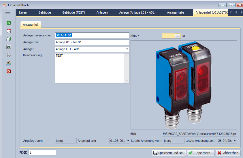Click the PK-ID field

tap(42, 153)
